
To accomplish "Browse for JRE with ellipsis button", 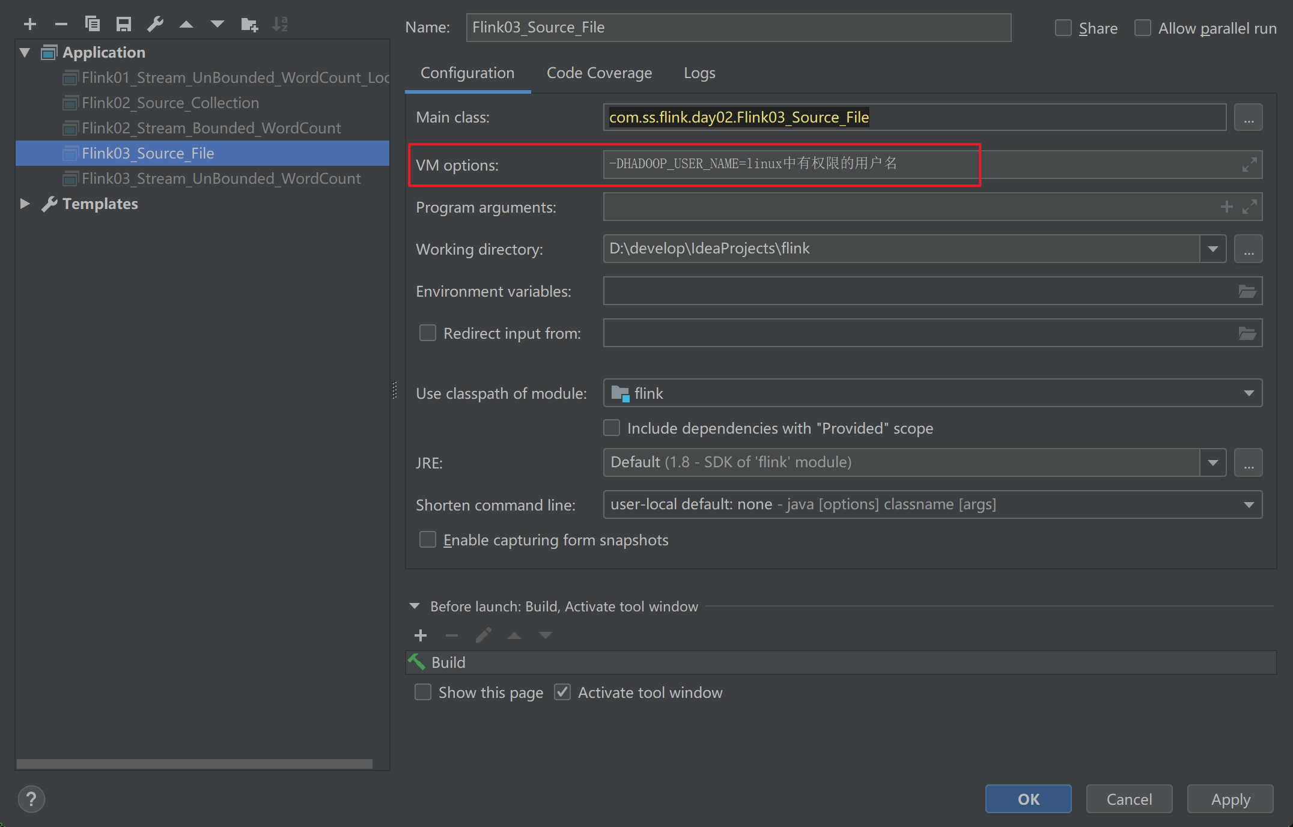I will [x=1249, y=462].
